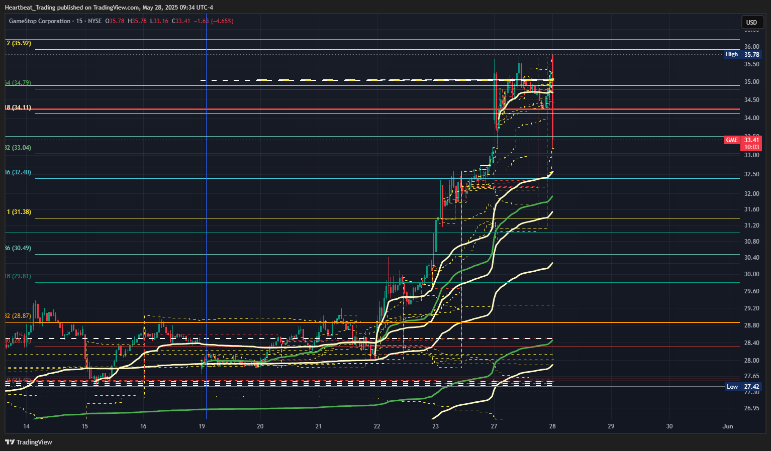Image resolution: width=771 pixels, height=451 pixels.
Task: Click the close value C33.41
Action: (x=181, y=21)
